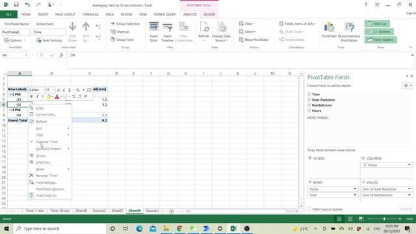Toggle the +/- Buttons display

[x=379, y=32]
